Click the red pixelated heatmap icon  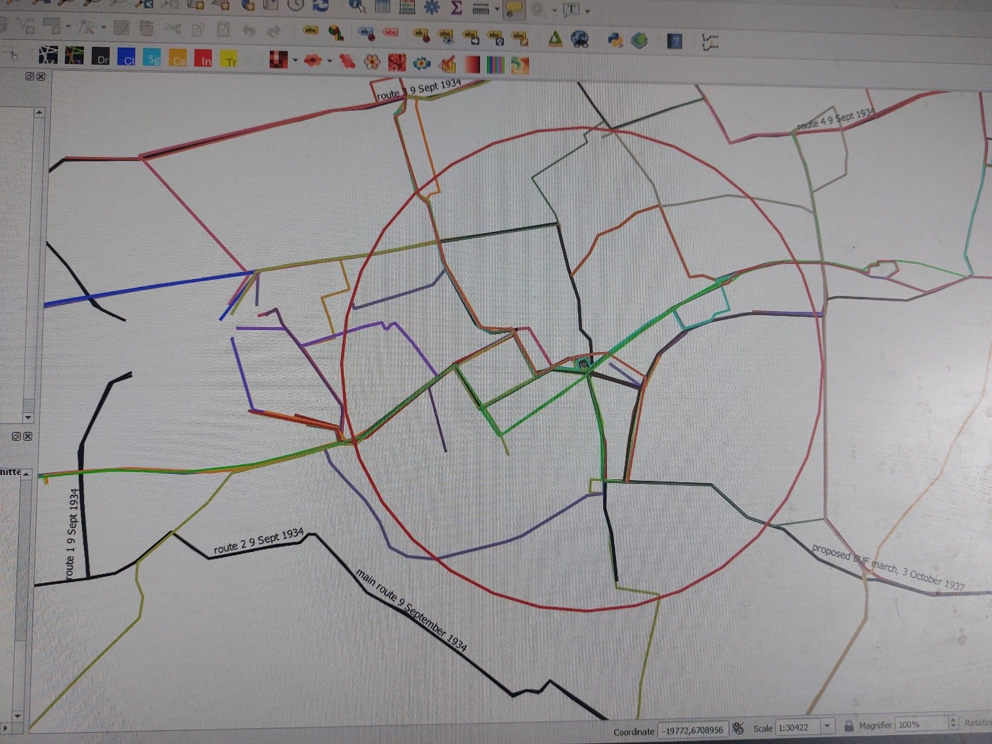coord(279,60)
